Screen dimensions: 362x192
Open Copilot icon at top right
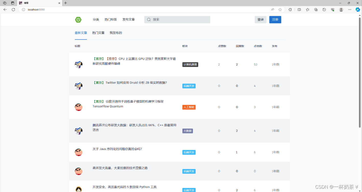[358, 9]
